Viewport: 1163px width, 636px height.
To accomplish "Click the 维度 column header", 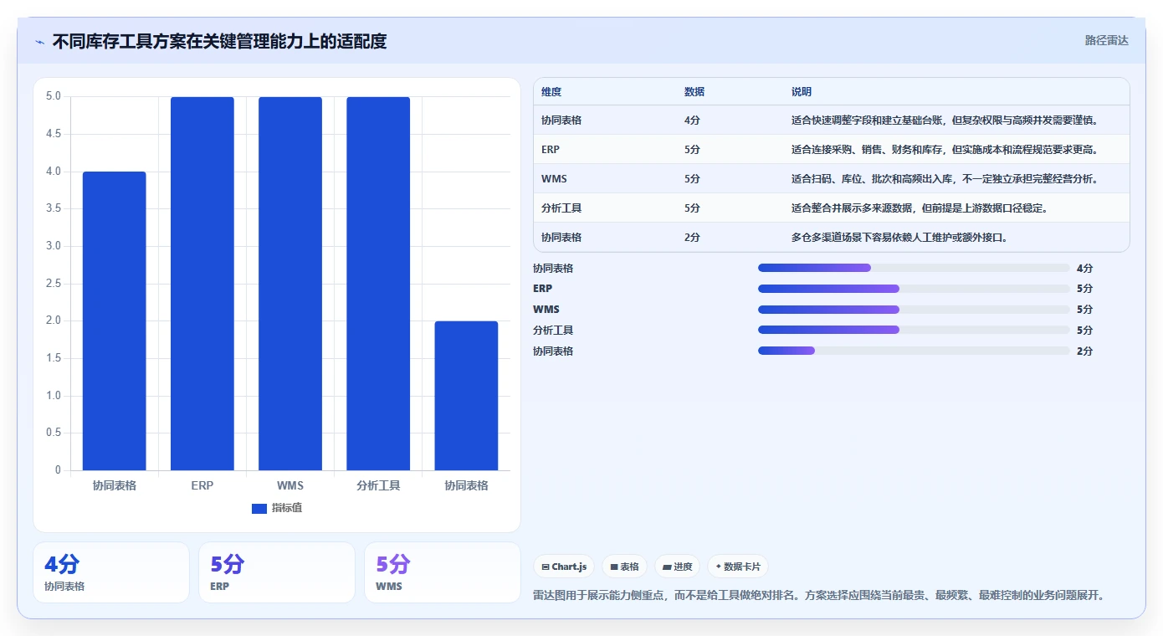I will [x=551, y=92].
